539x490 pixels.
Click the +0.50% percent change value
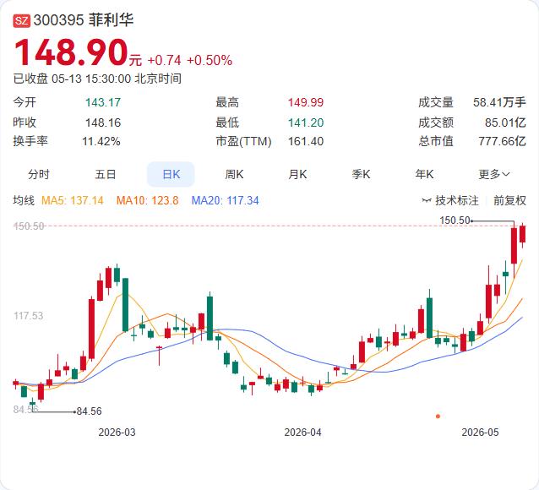click(x=210, y=61)
